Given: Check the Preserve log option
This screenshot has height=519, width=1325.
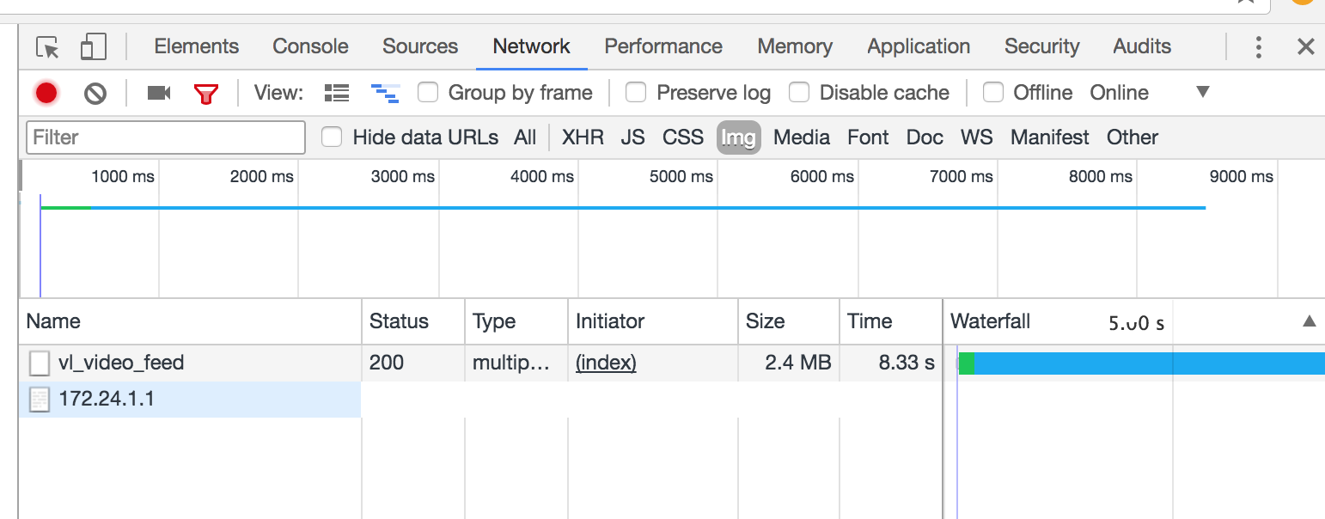Looking at the screenshot, I should click(x=636, y=92).
